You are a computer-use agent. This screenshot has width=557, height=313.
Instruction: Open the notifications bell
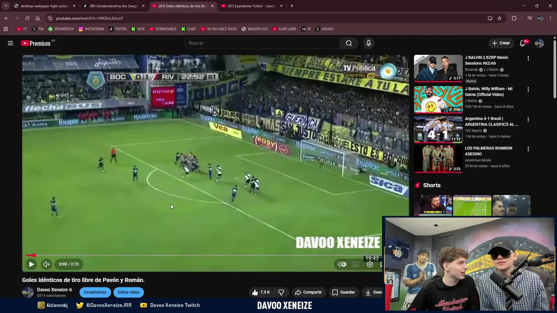coord(523,43)
